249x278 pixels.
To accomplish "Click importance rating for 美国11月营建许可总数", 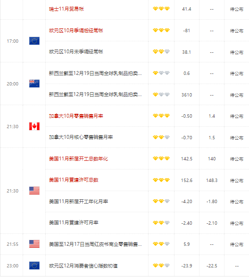I will click(161, 180).
